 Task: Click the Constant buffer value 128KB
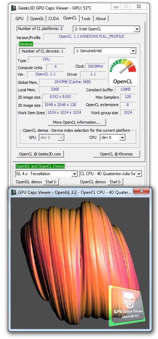(x=125, y=90)
